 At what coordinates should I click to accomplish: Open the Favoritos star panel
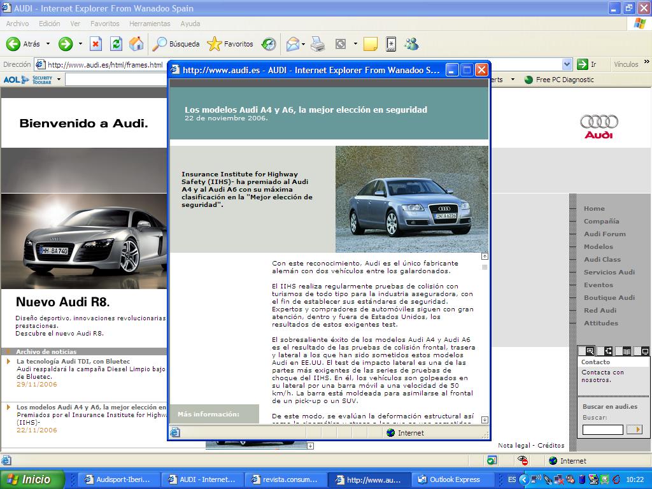tap(230, 44)
